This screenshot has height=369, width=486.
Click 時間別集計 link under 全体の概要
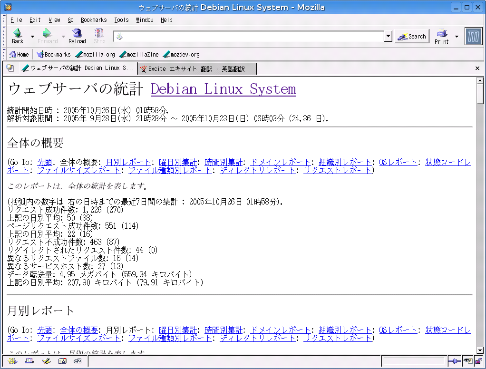224,162
